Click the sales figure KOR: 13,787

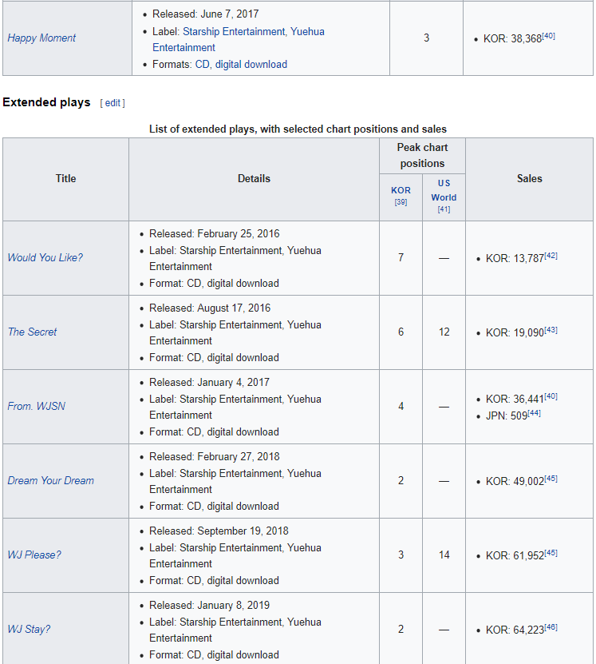click(515, 258)
